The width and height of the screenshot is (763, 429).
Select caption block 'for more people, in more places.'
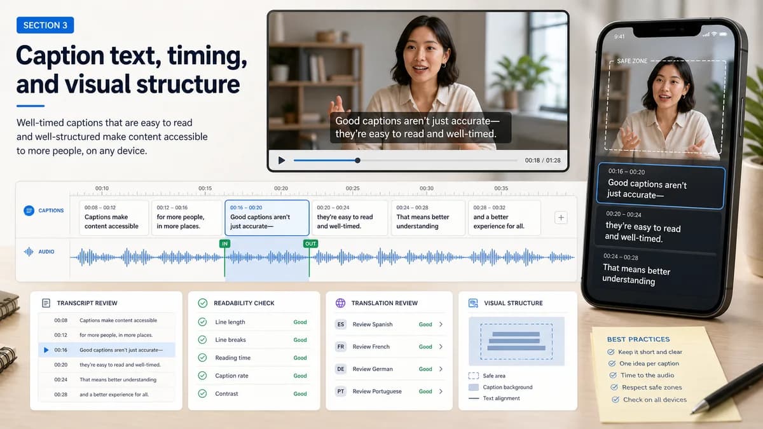point(186,218)
